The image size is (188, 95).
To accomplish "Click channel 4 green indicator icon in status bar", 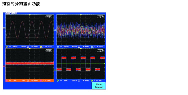I will tap(58, 81).
